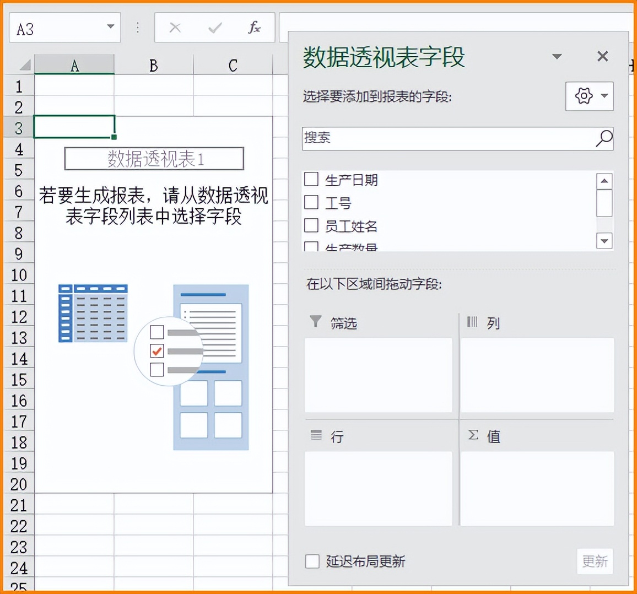
Task: Click the checkmark icon in formula bar
Action: (x=215, y=28)
